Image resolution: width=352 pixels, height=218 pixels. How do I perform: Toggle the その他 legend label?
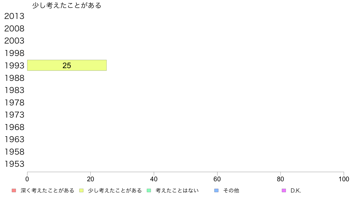click(x=231, y=190)
